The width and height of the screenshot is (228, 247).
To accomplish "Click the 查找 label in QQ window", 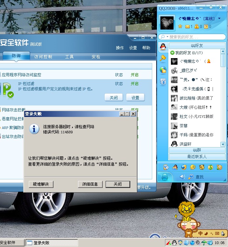I will [x=199, y=177].
